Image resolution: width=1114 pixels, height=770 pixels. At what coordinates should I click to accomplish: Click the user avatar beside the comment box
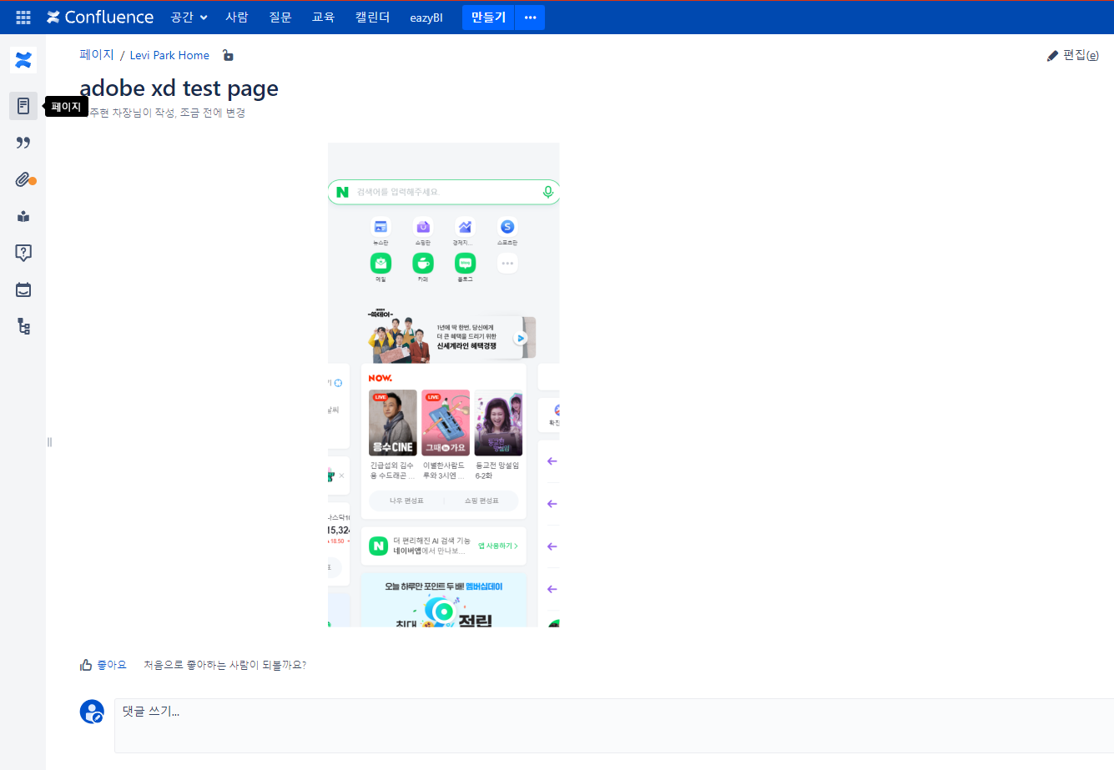pos(92,712)
